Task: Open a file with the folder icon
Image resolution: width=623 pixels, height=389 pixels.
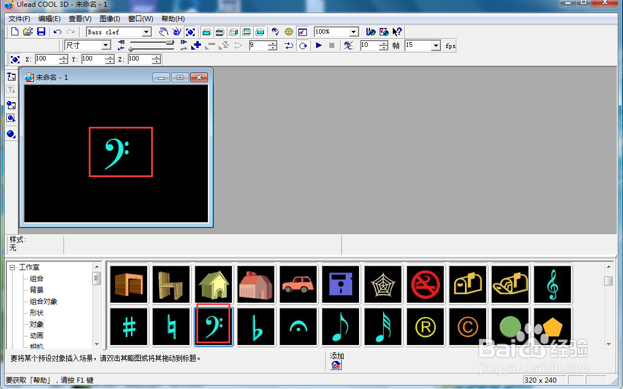Action: click(28, 32)
